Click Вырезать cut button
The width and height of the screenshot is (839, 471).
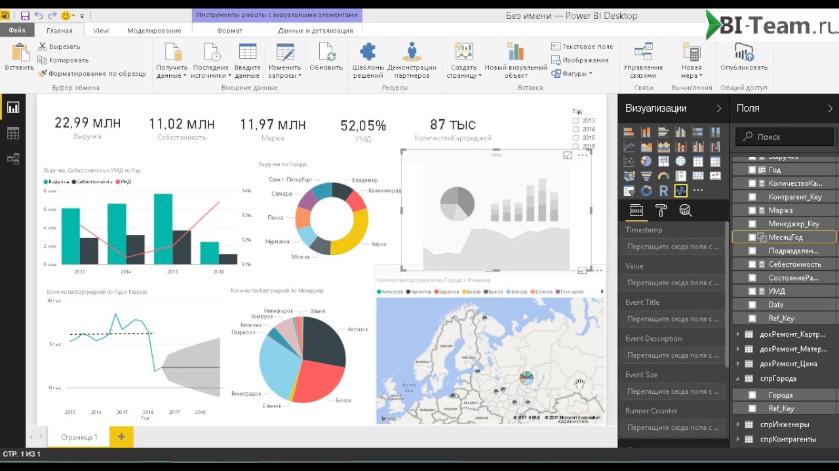[x=59, y=46]
